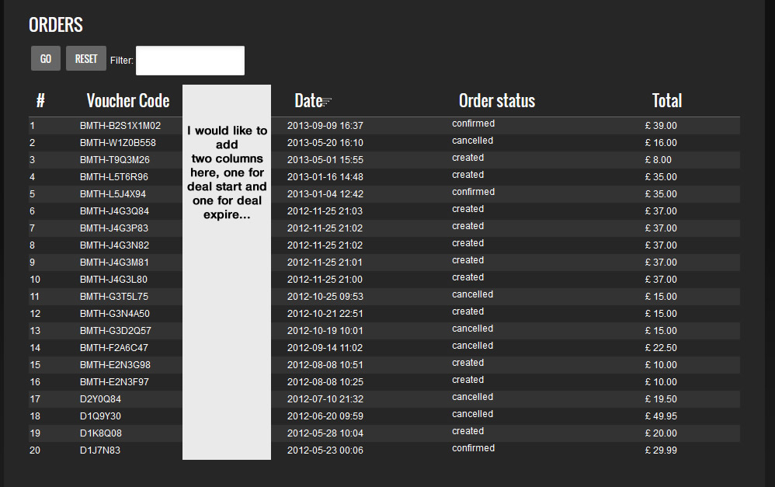Screen dimensions: 775x487
Task: Click date 2012-11-25 21:03
Action: tap(325, 211)
